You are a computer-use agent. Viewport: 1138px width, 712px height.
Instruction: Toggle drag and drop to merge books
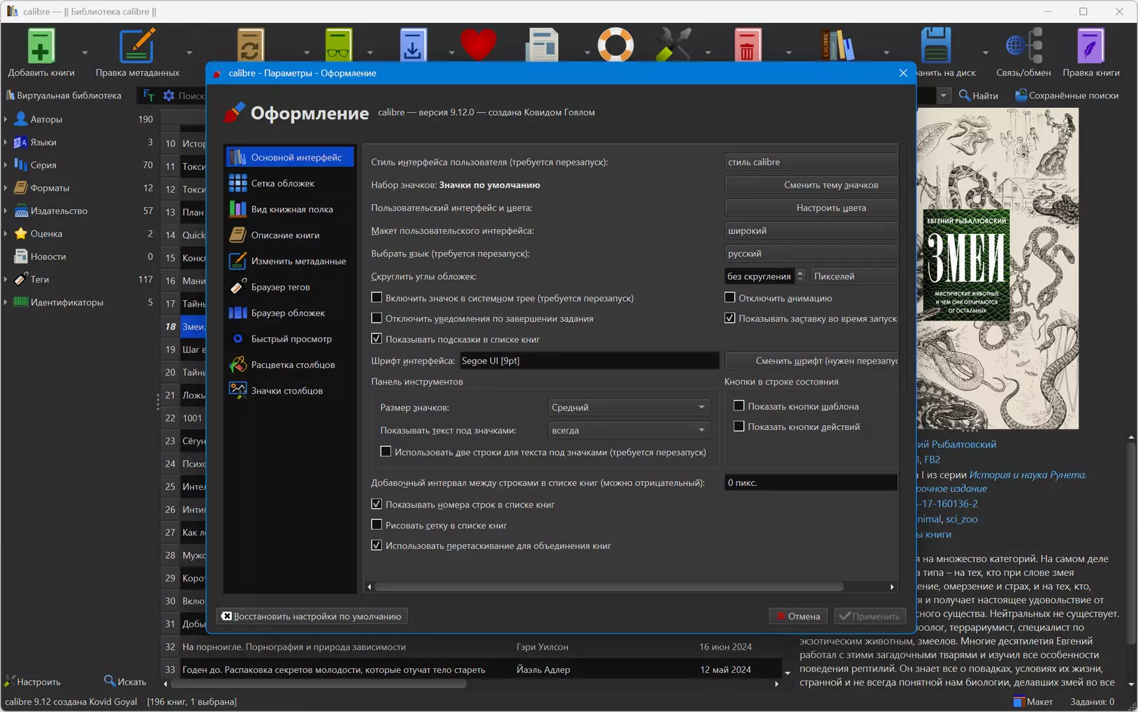coord(377,545)
